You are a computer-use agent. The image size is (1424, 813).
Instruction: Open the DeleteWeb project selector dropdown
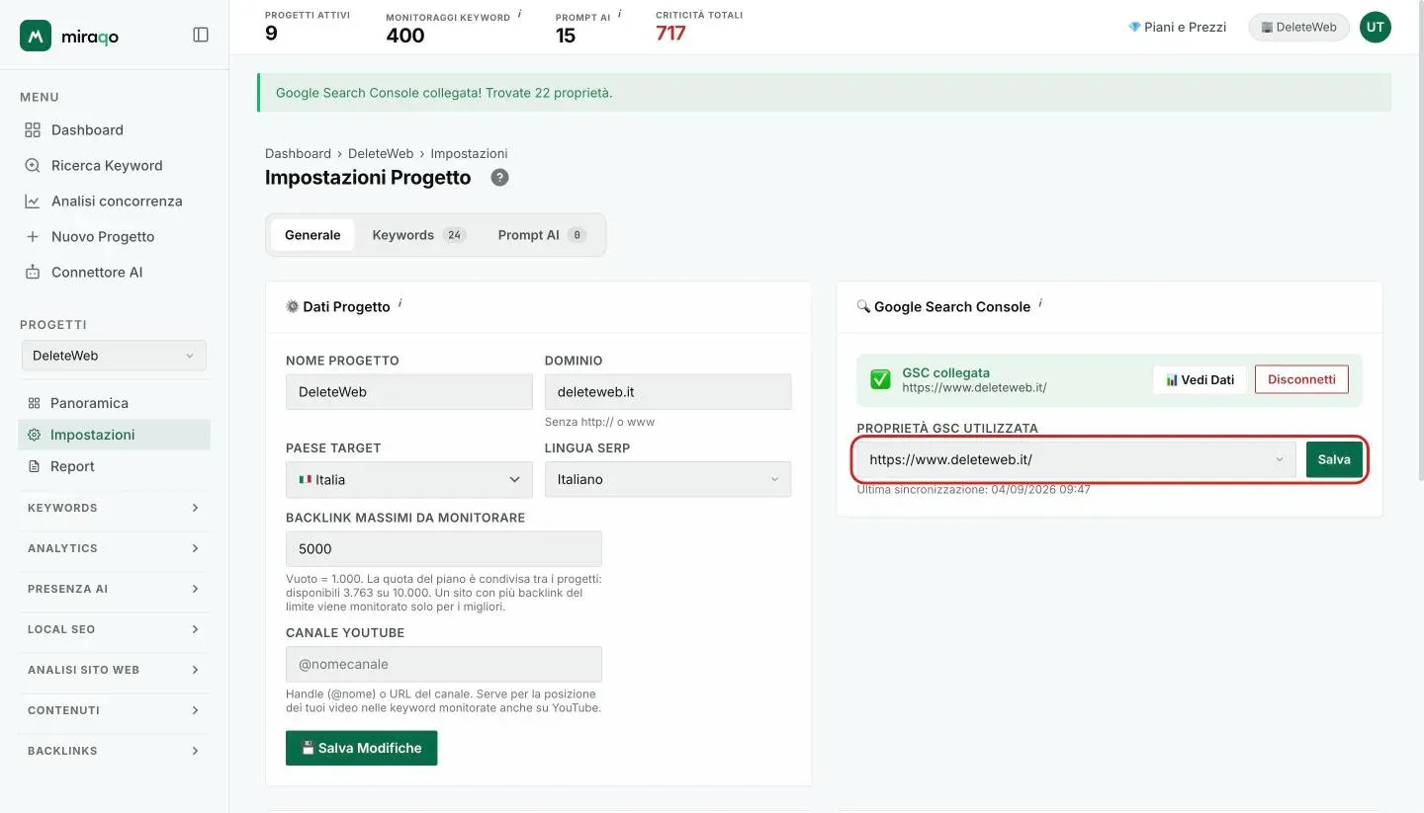point(114,356)
